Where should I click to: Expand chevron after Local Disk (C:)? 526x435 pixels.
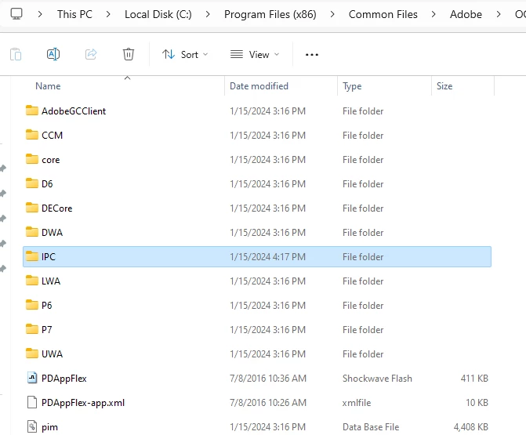click(208, 14)
